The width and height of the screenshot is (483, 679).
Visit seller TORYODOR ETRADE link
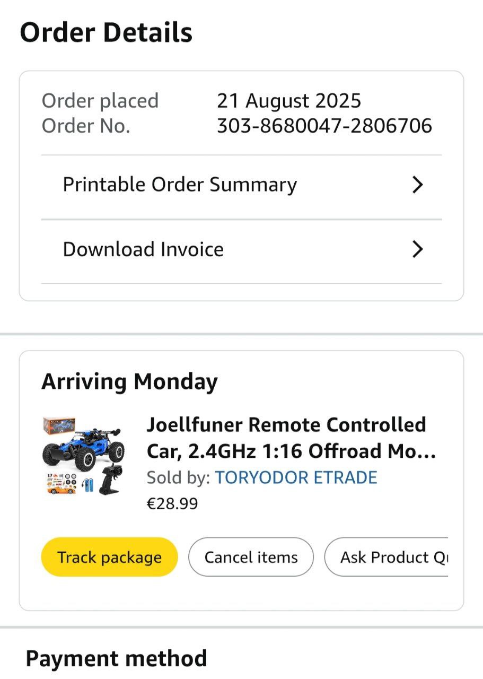click(x=296, y=477)
